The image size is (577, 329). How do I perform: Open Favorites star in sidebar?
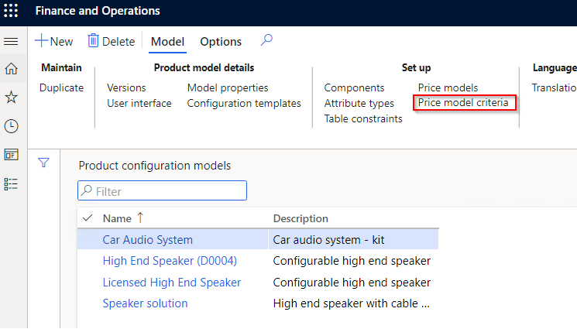coord(11,98)
